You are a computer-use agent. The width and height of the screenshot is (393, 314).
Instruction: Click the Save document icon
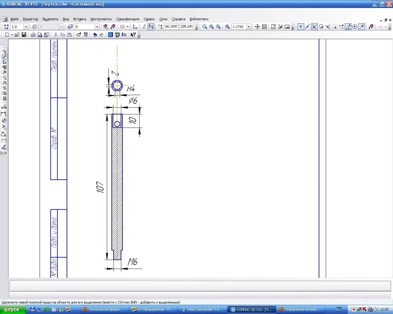(x=24, y=35)
